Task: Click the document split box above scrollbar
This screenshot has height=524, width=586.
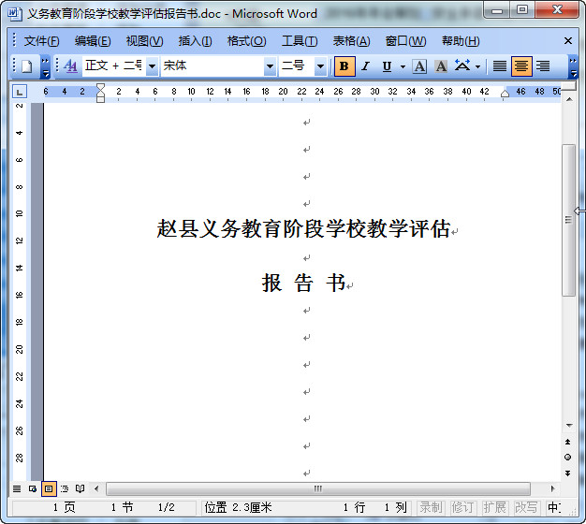Action: pyautogui.click(x=569, y=87)
